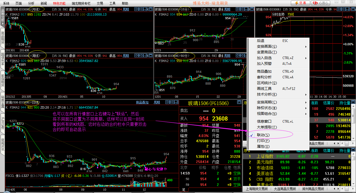This screenshot has height=193, width=356.
Task: Click split-panel icon in monthly chart header
Action: pyautogui.click(x=146, y=9)
